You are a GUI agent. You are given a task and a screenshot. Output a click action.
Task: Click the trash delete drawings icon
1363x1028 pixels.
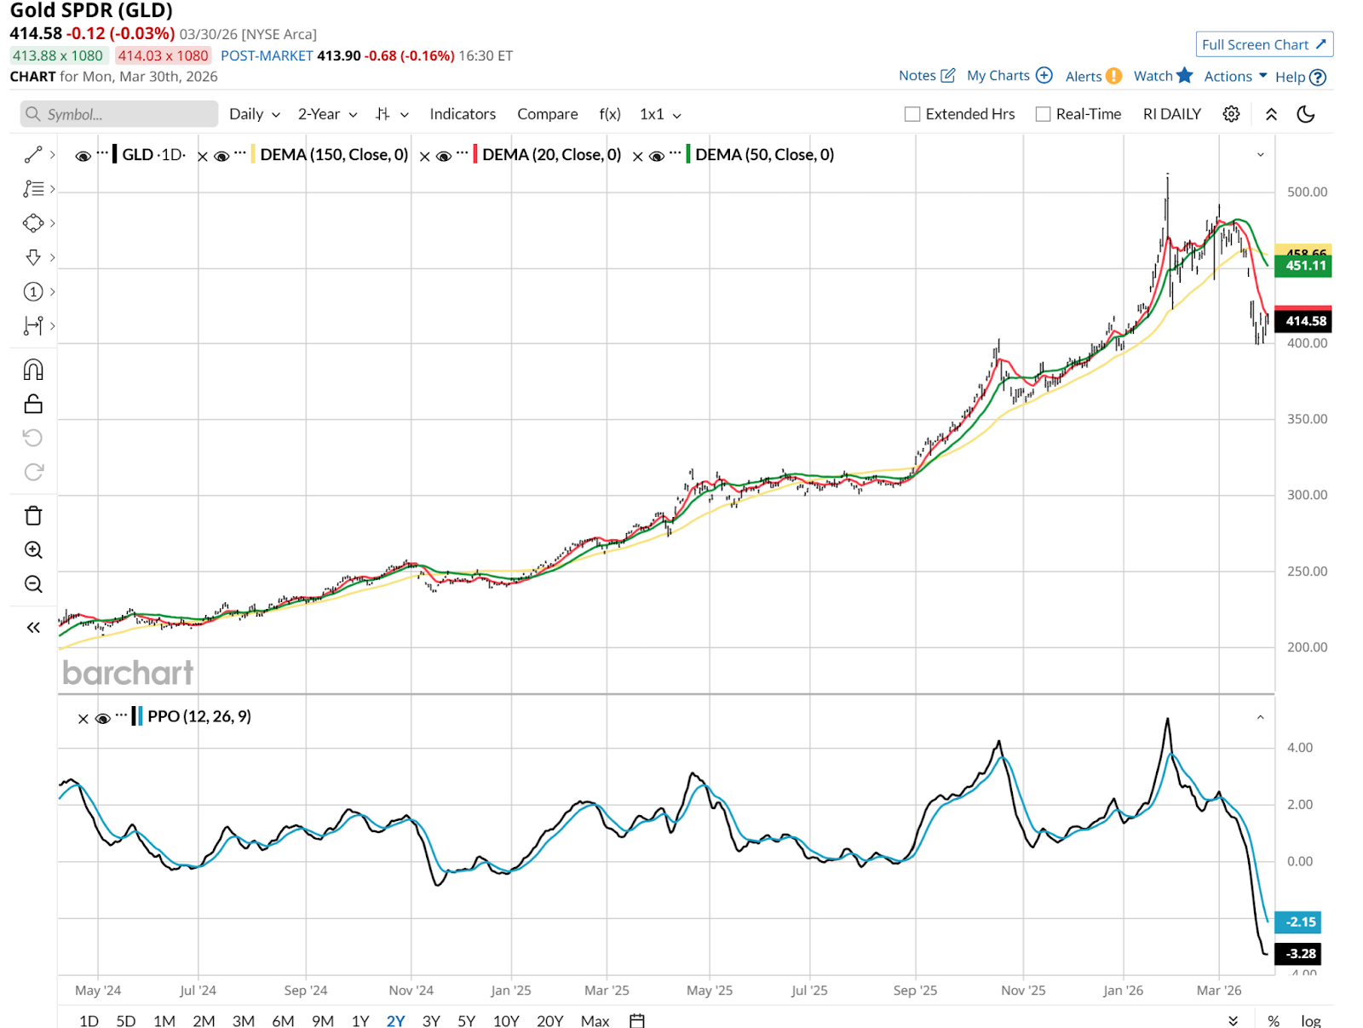33,515
